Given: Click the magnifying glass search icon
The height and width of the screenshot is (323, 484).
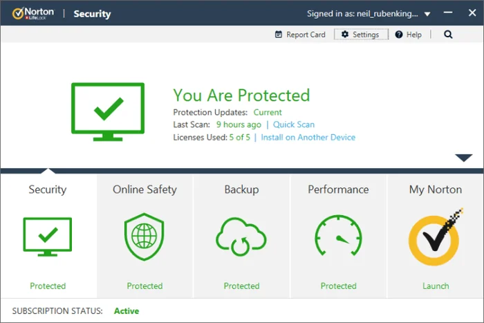Looking at the screenshot, I should [448, 35].
